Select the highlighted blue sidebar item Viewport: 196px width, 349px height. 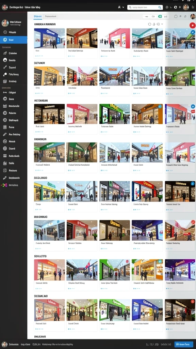pyautogui.click(x=14, y=40)
